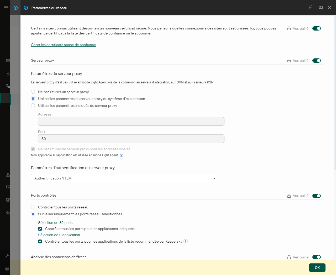Open the Authentification NTLM dropdown

pyautogui.click(x=124, y=178)
